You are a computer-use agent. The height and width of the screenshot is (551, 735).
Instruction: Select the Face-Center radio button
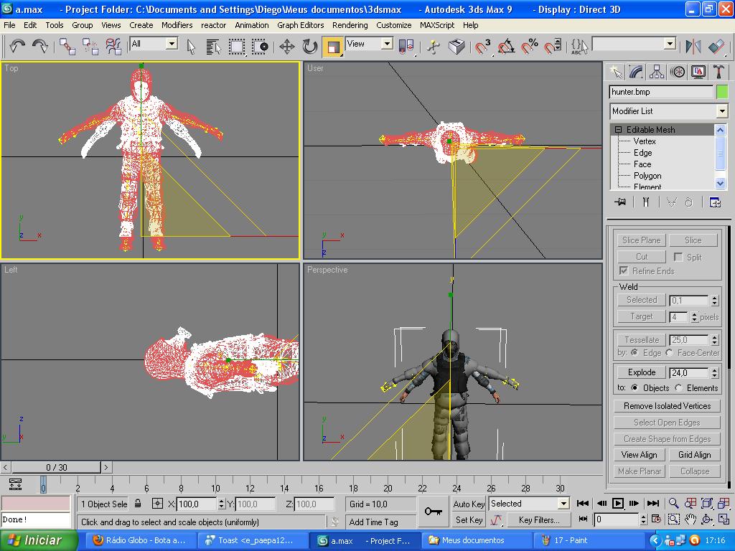(x=670, y=352)
